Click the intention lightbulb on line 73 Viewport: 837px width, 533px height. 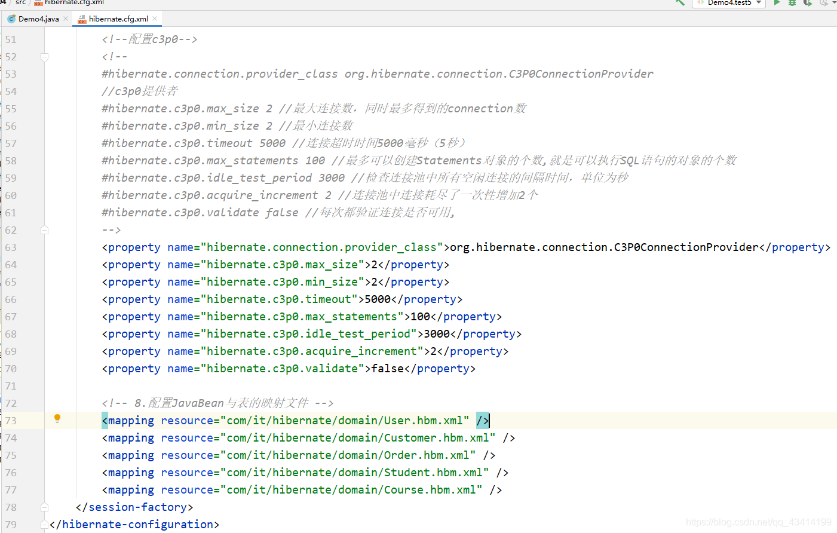click(x=57, y=419)
